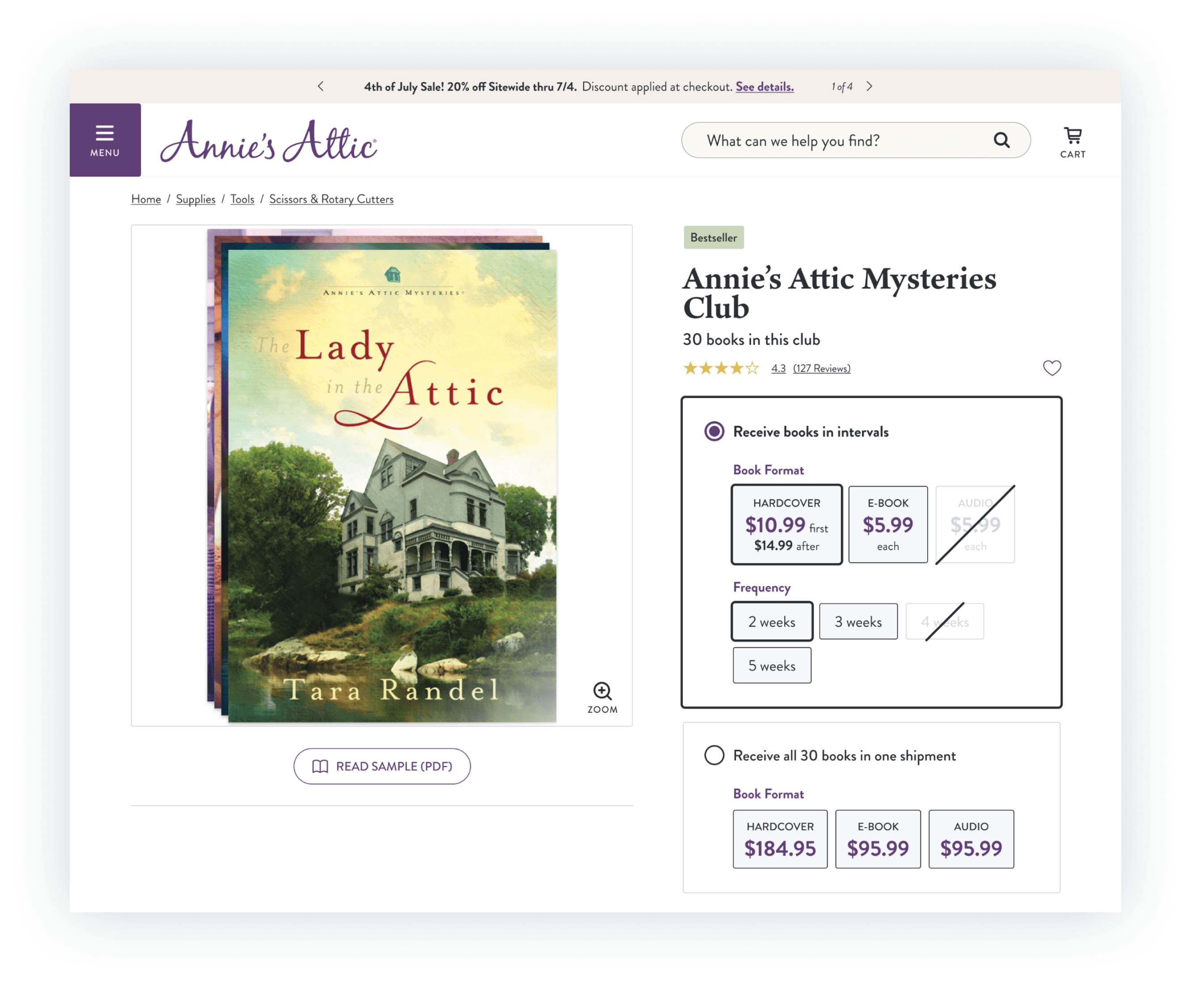Go back in promo banner with left arrow
This screenshot has height=982, width=1191.
(320, 87)
